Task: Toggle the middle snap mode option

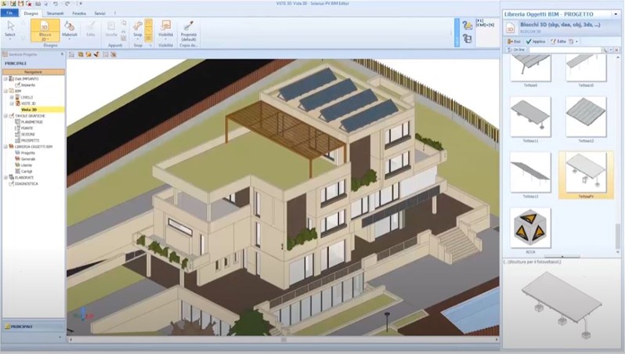Action: tap(148, 30)
